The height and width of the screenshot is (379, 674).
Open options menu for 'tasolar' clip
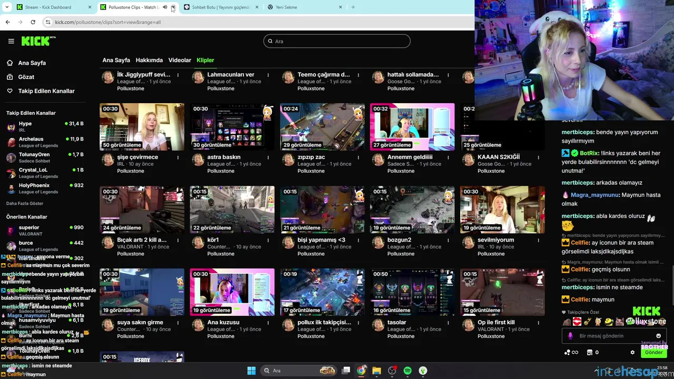(448, 323)
